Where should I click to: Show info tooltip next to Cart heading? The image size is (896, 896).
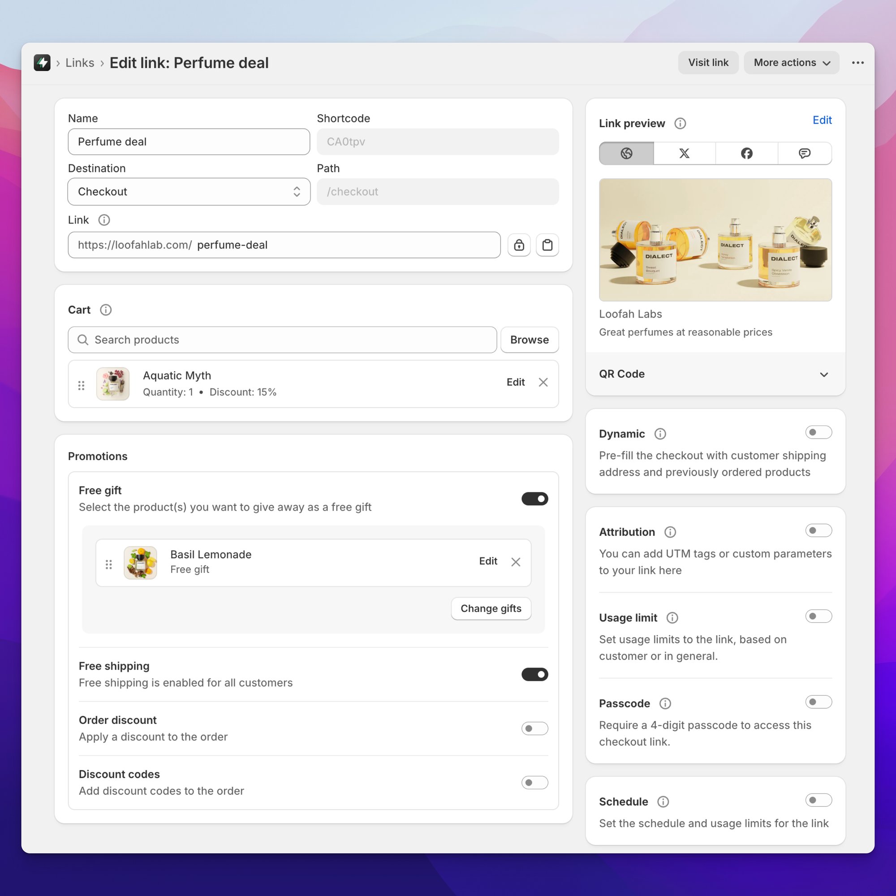pyautogui.click(x=106, y=310)
